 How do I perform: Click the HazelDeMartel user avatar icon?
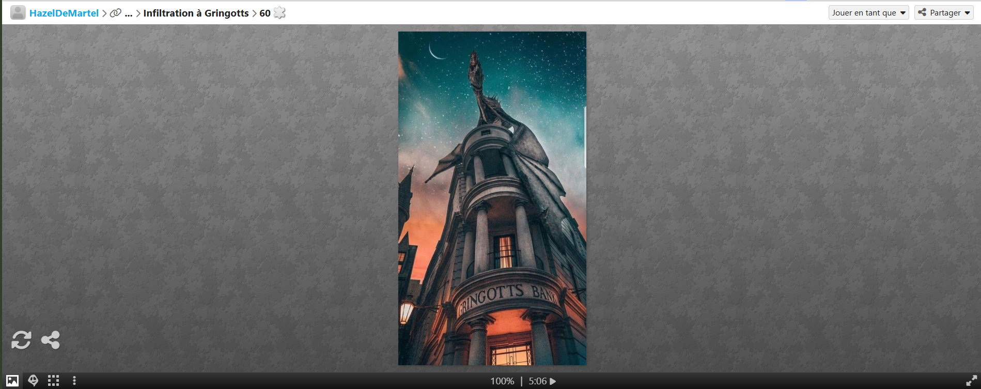pyautogui.click(x=18, y=13)
